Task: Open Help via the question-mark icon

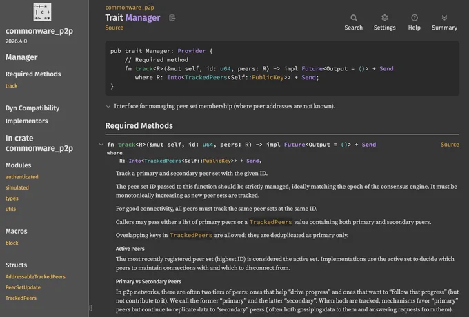Action: 415,18
